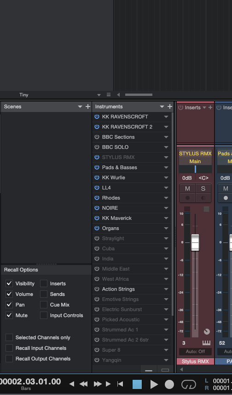
Task: Click power icon next to Cuba
Action: 97,248
